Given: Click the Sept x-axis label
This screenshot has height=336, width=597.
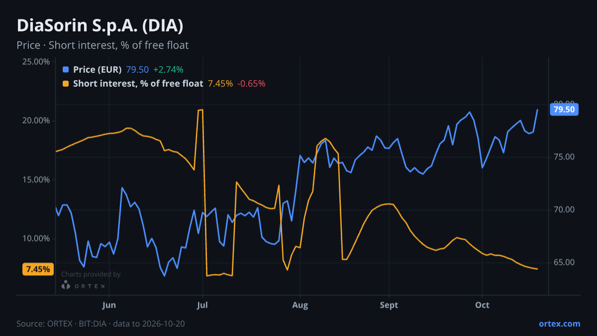Looking at the screenshot, I should pos(389,305).
